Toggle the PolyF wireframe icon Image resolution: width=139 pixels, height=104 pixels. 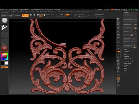pos(118,71)
